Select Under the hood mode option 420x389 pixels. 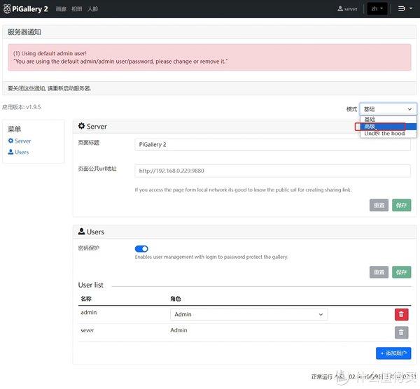388,134
